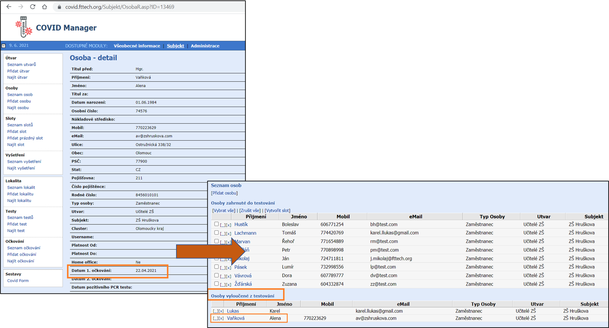The image size is (609, 328).
Task: Click the [x] delete icon for Vávrová
Action: (228, 276)
